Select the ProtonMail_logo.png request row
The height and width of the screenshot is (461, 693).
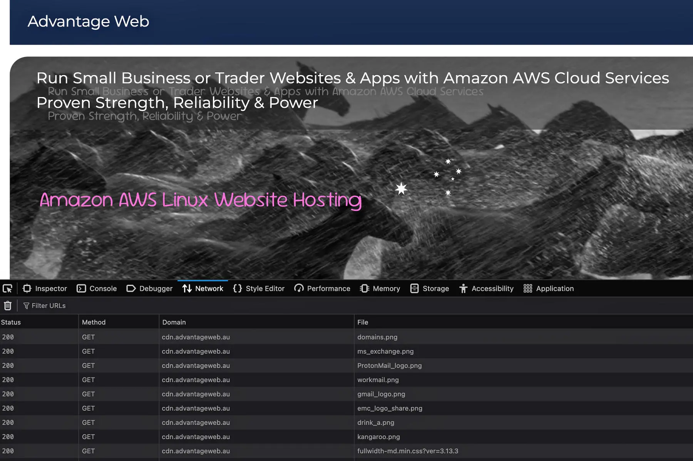389,366
